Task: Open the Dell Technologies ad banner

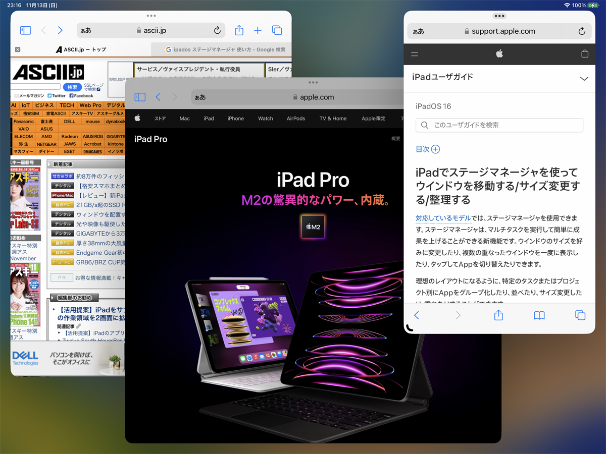Action: coord(67,358)
